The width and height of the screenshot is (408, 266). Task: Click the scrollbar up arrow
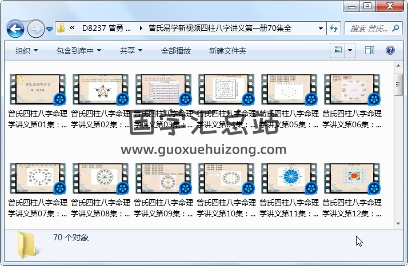tap(398, 66)
